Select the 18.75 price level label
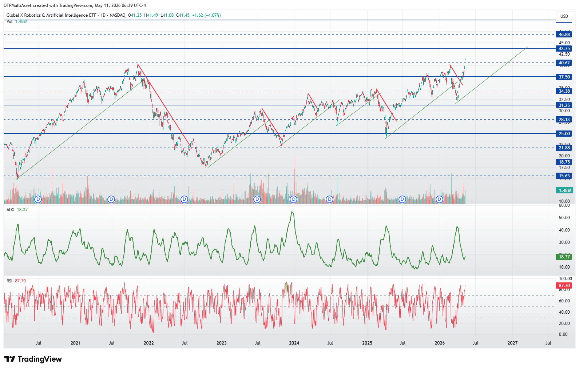This screenshot has width=579, height=370. point(564,162)
